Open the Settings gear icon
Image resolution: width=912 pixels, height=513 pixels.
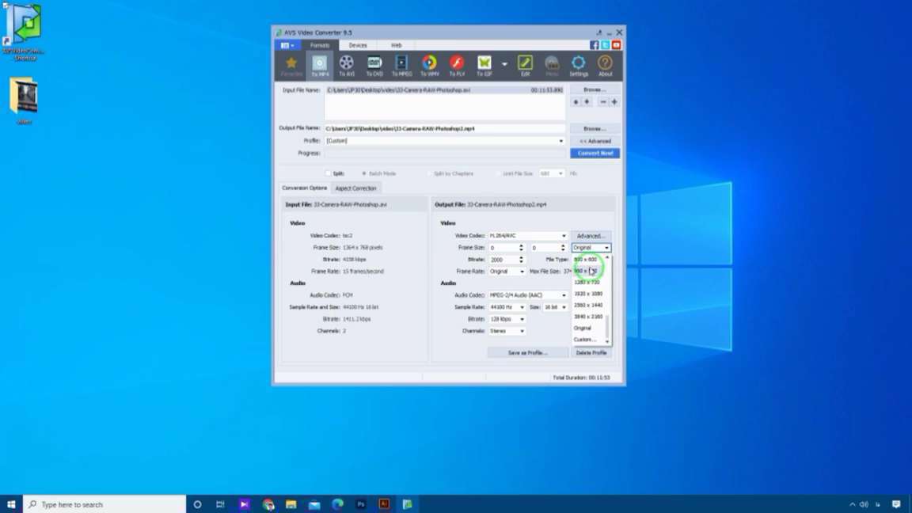click(578, 66)
